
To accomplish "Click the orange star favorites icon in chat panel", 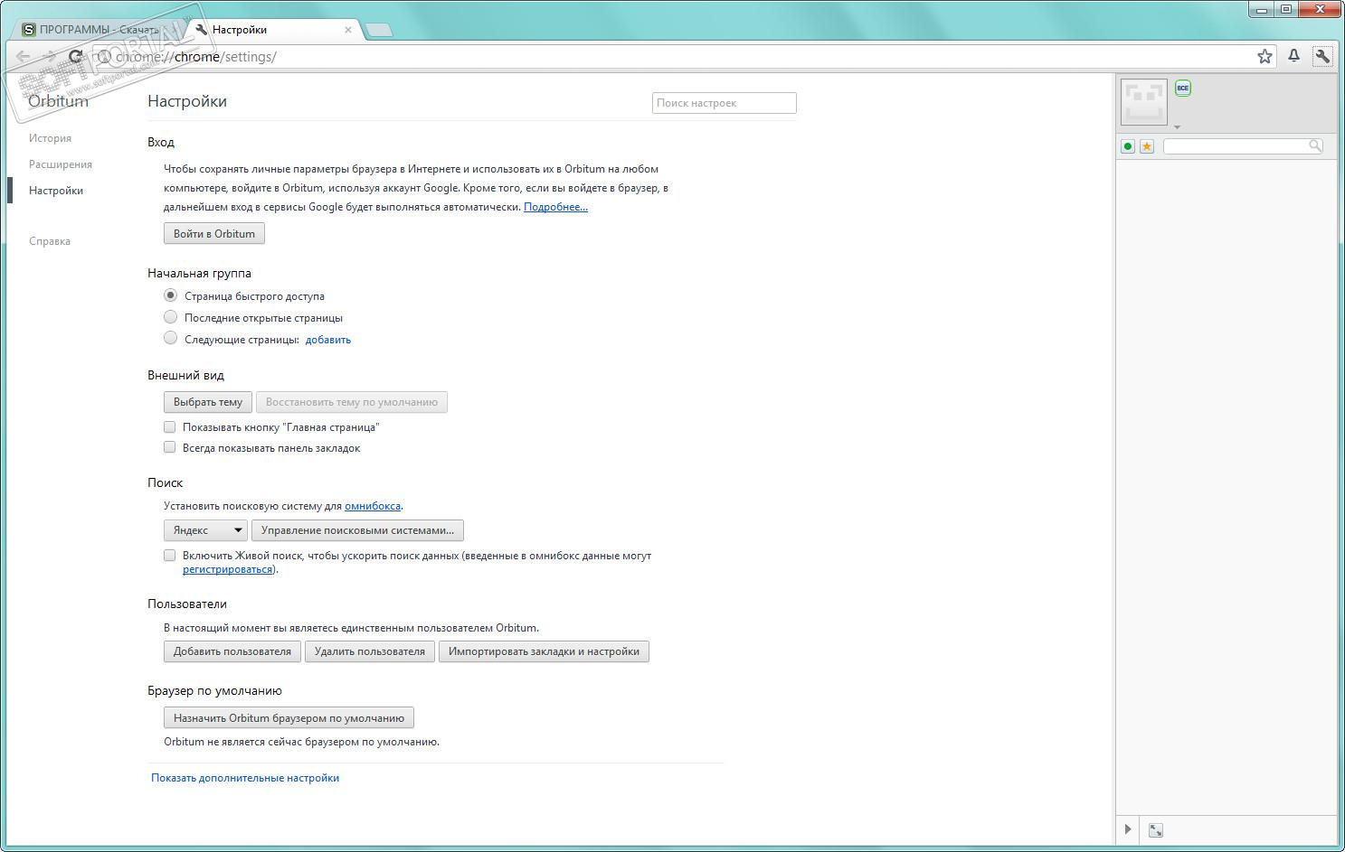I will pyautogui.click(x=1147, y=146).
